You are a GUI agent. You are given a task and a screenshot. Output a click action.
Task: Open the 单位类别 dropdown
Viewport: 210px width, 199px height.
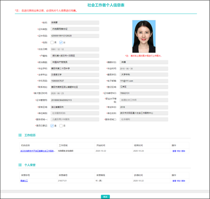coord(75,113)
